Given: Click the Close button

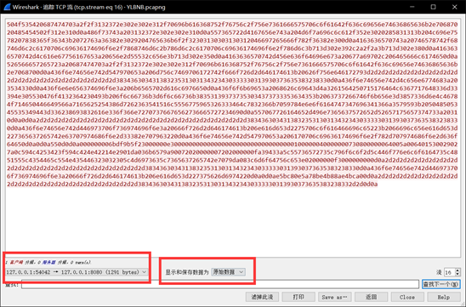Looking at the screenshot, I should [407, 297].
